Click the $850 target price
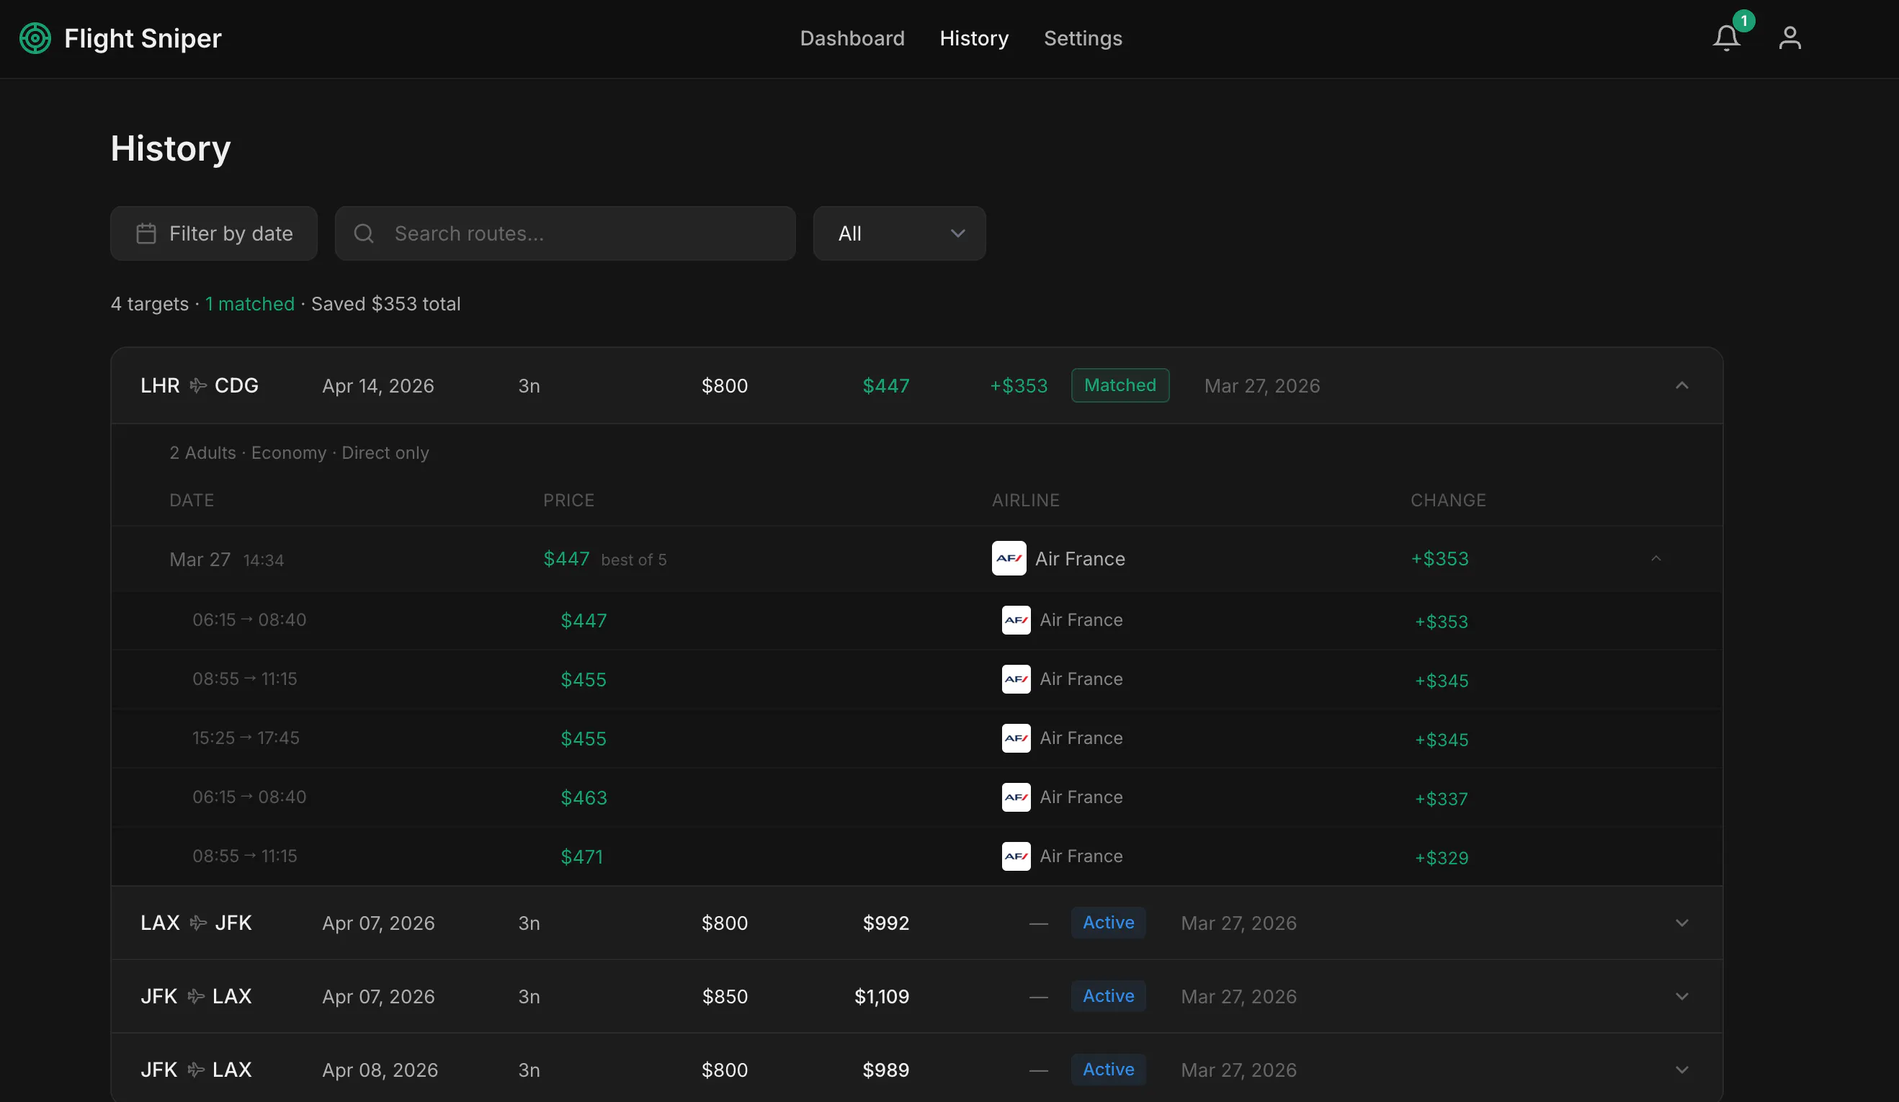 point(724,997)
